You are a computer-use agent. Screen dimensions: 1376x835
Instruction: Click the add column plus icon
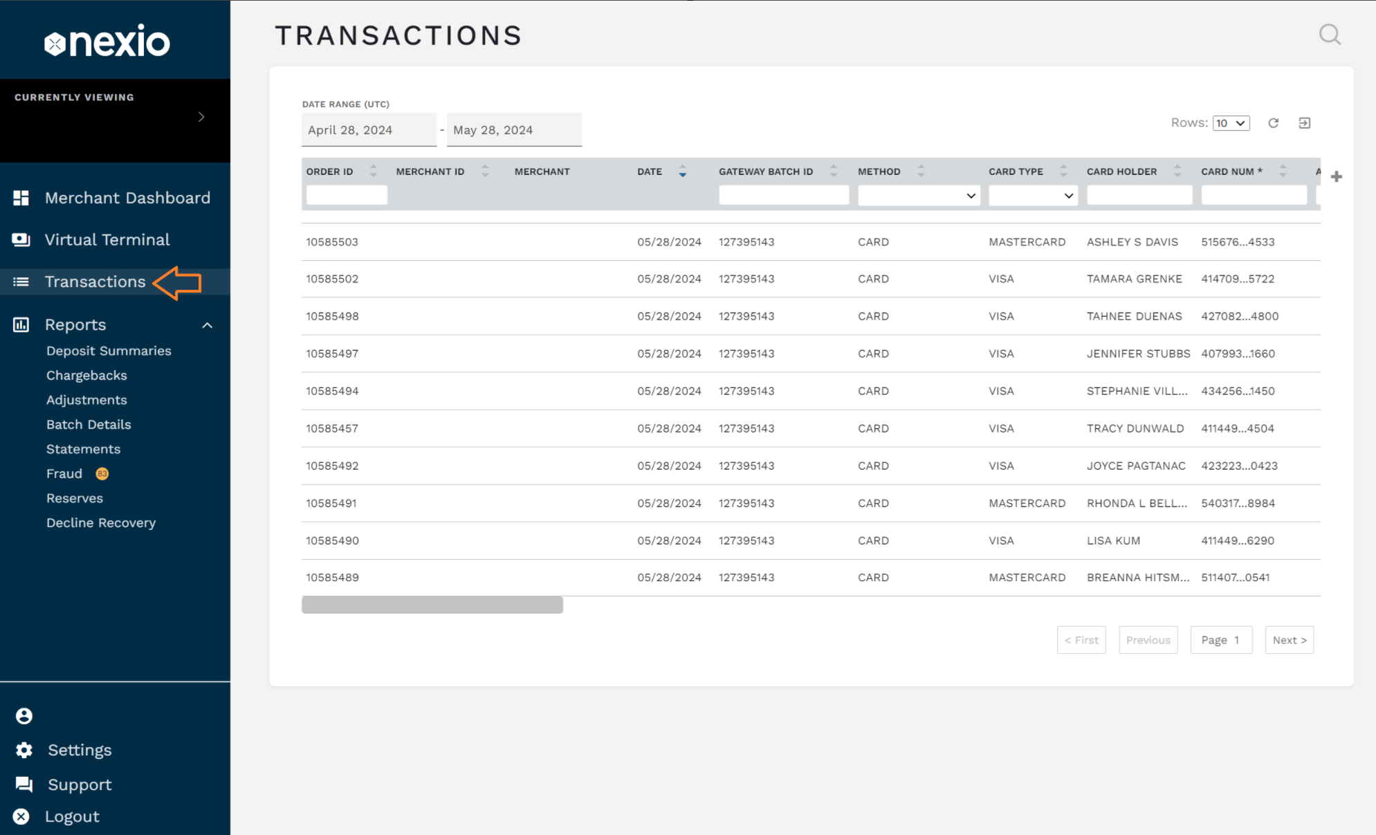[x=1336, y=177]
